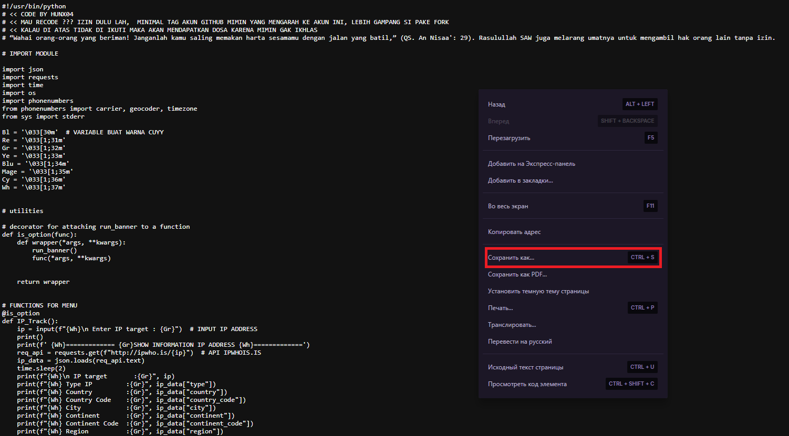
Task: Choose 'Просмотреть код элемента' inspect option
Action: coord(527,384)
